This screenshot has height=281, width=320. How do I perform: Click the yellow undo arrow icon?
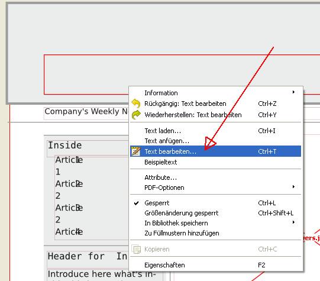click(x=136, y=104)
